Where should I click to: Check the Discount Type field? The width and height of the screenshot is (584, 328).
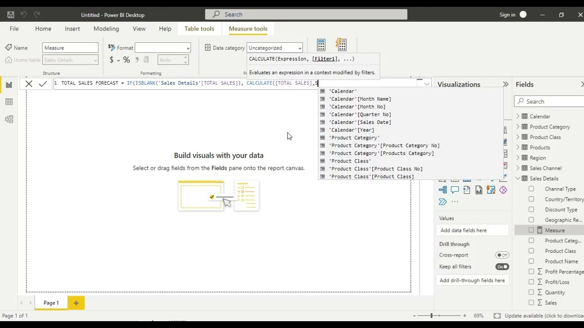[531, 210]
